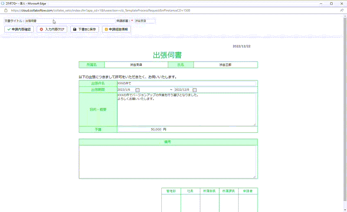Click the 氏名 label cell
Screen dimensions: 347x212
pyautogui.click(x=181, y=65)
